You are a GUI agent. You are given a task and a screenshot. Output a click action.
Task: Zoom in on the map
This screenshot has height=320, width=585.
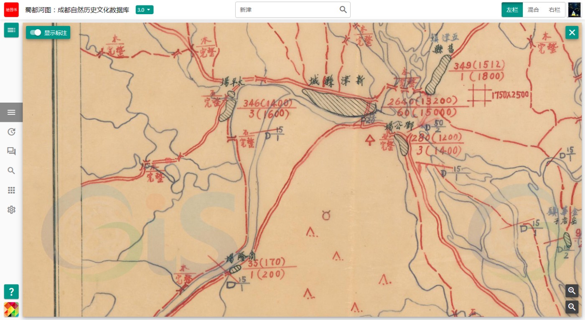tap(572, 291)
